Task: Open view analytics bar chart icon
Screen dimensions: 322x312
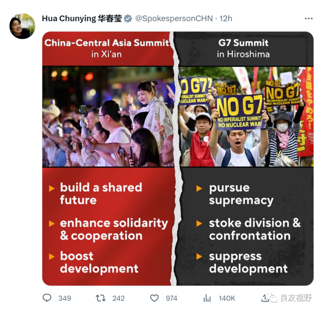Action: click(x=207, y=298)
